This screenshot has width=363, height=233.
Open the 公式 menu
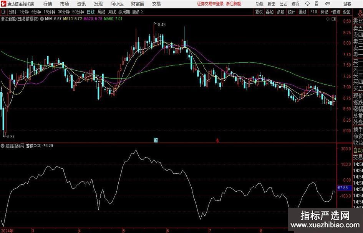click(x=283, y=4)
